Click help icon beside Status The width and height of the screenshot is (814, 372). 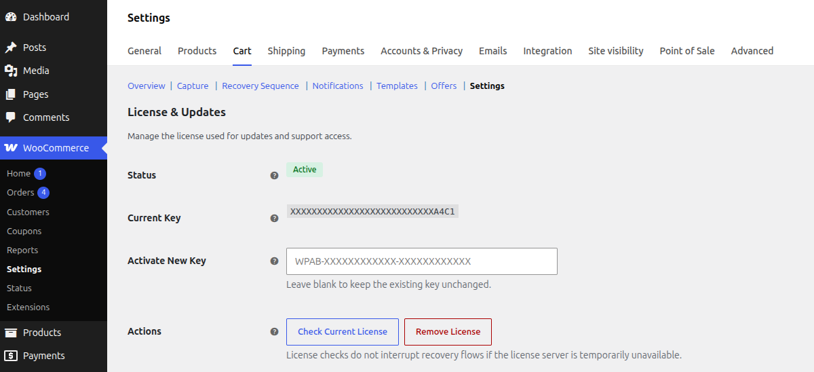coord(274,175)
